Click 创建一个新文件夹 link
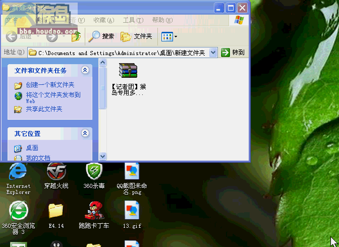This screenshot has width=339, height=247. [50, 85]
